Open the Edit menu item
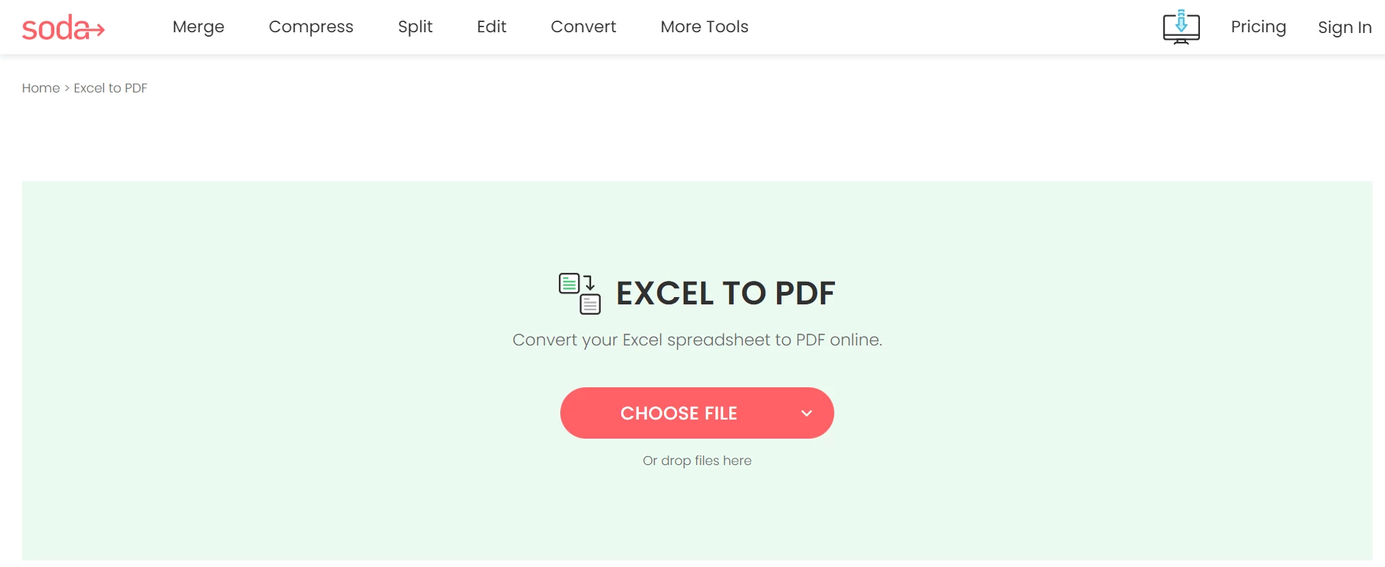The height and width of the screenshot is (567, 1385). tap(491, 27)
